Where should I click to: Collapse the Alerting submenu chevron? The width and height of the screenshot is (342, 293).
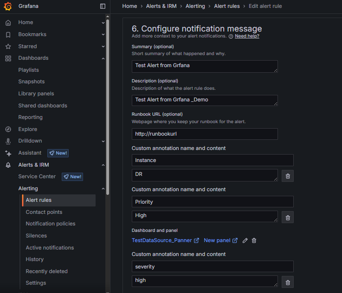103,188
